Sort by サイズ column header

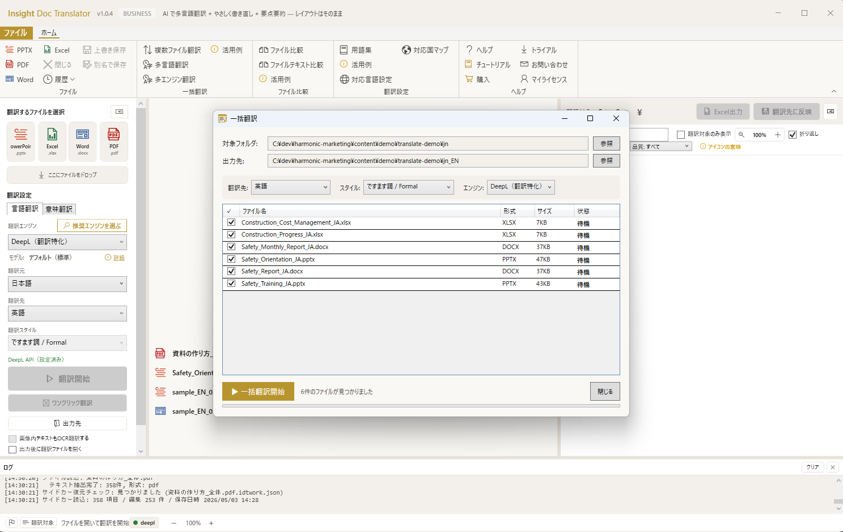pos(554,211)
